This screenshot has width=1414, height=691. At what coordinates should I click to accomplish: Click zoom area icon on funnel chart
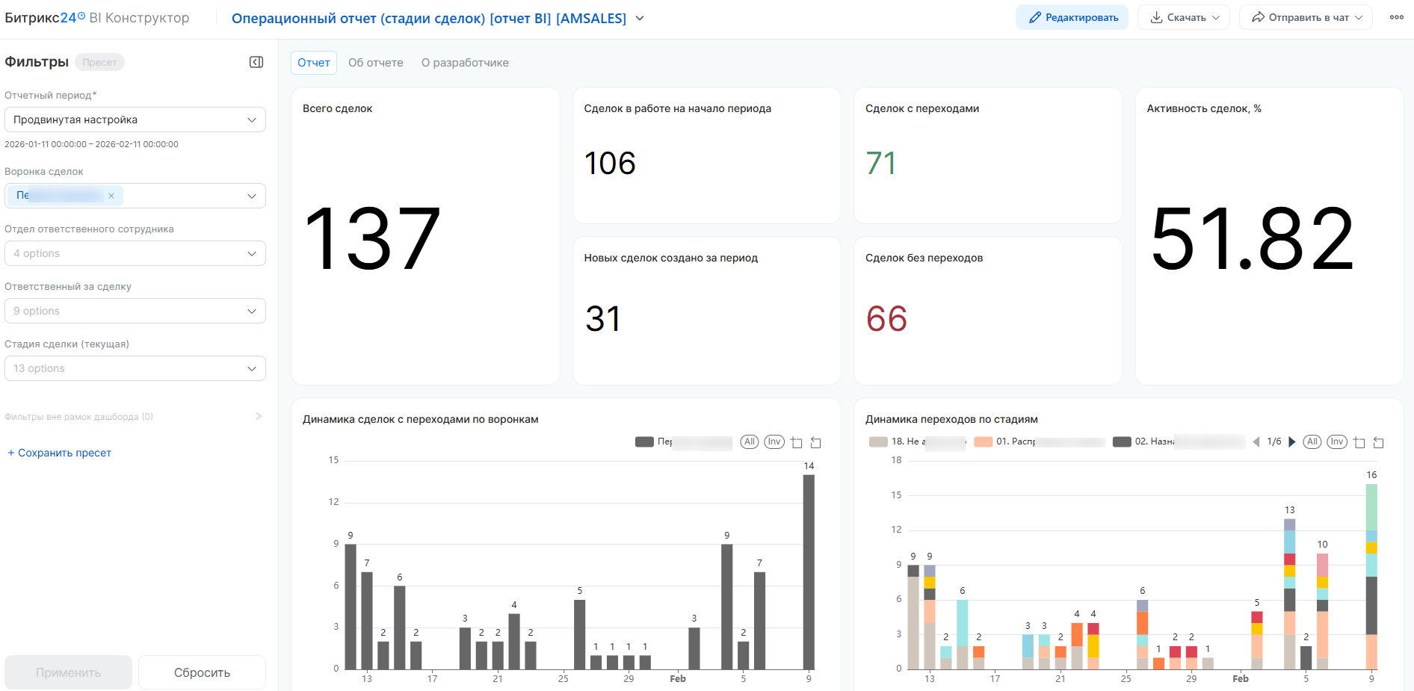[x=797, y=442]
